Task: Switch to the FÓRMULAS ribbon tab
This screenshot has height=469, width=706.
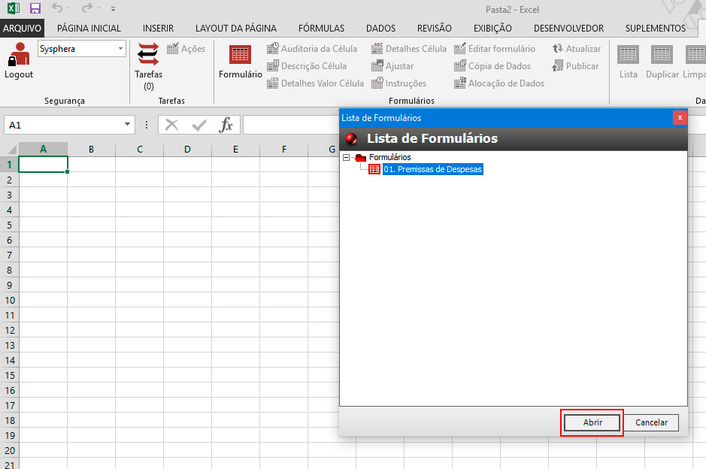Action: (x=321, y=29)
